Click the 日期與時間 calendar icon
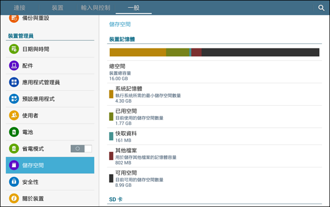Viewport: 330px width, 207px height. pyautogui.click(x=14, y=49)
